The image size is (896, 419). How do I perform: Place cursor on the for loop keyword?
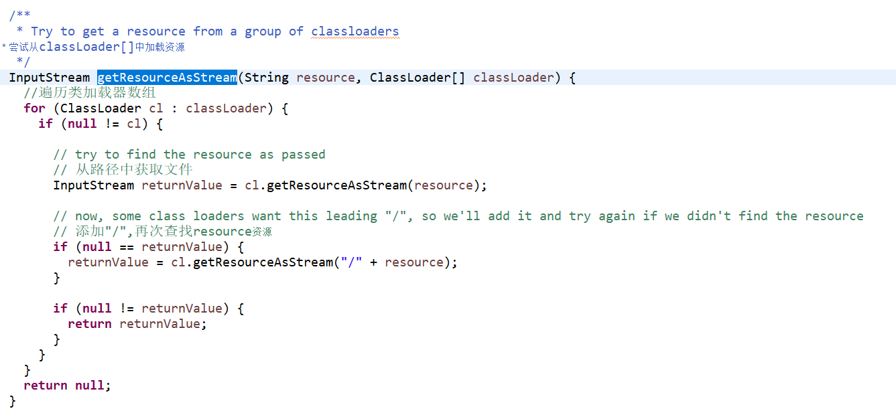(34, 108)
